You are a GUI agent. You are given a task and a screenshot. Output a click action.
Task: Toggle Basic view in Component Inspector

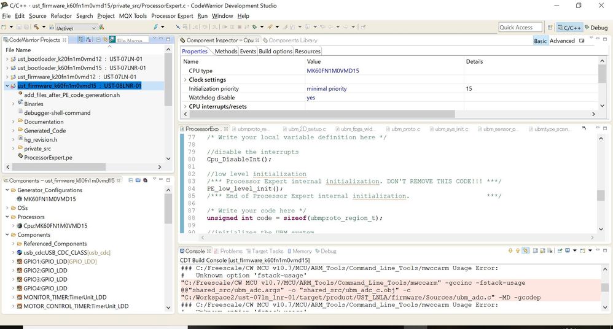click(540, 41)
